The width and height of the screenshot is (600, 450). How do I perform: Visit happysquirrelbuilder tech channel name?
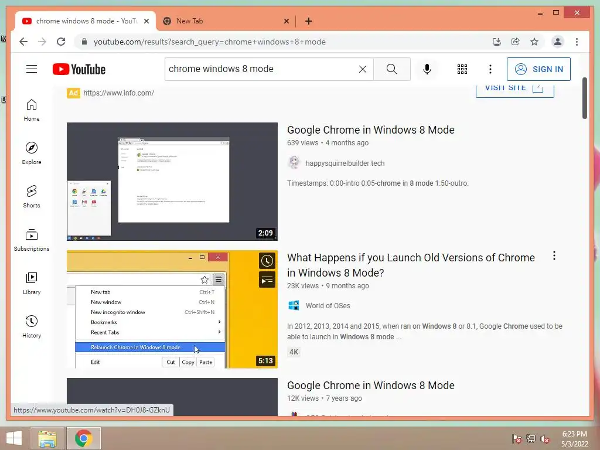[x=345, y=163]
